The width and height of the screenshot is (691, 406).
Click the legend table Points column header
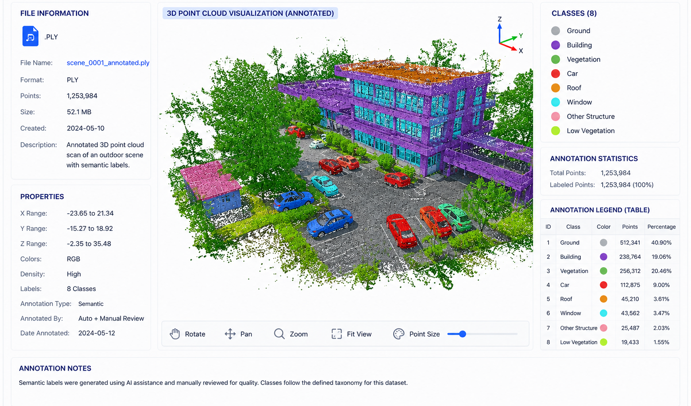(x=630, y=227)
